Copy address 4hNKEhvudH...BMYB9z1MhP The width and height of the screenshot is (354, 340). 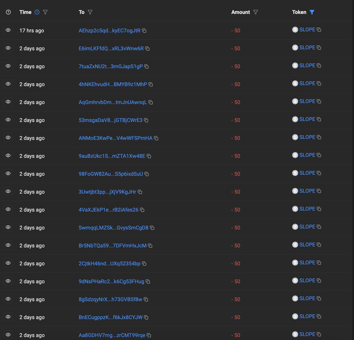151,85
